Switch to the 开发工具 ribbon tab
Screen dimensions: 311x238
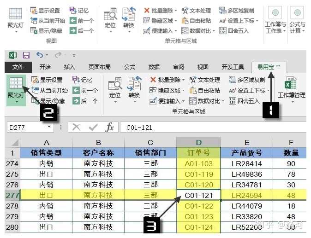pos(233,67)
